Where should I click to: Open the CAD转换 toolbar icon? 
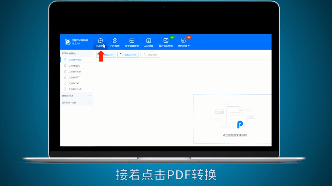(148, 41)
